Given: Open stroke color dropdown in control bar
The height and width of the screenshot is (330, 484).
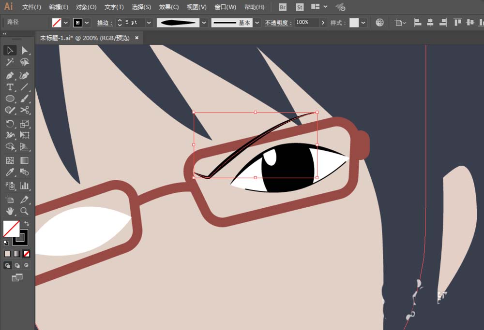Looking at the screenshot, I should [87, 23].
